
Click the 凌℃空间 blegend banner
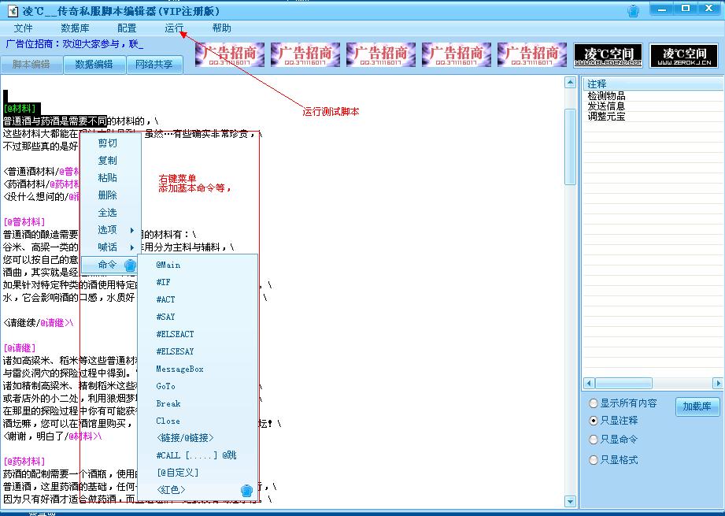(608, 55)
